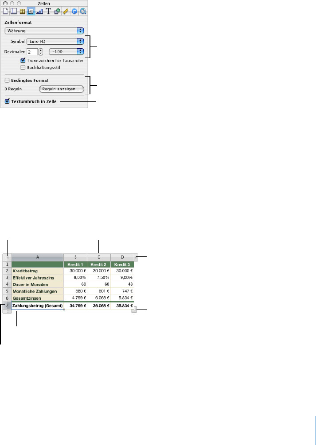Select column C header tab

click(99, 257)
